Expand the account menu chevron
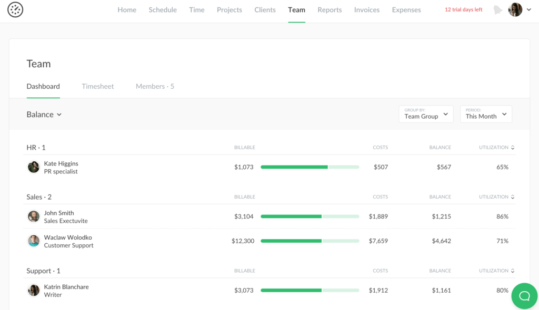Image resolution: width=539 pixels, height=310 pixels. pyautogui.click(x=528, y=9)
